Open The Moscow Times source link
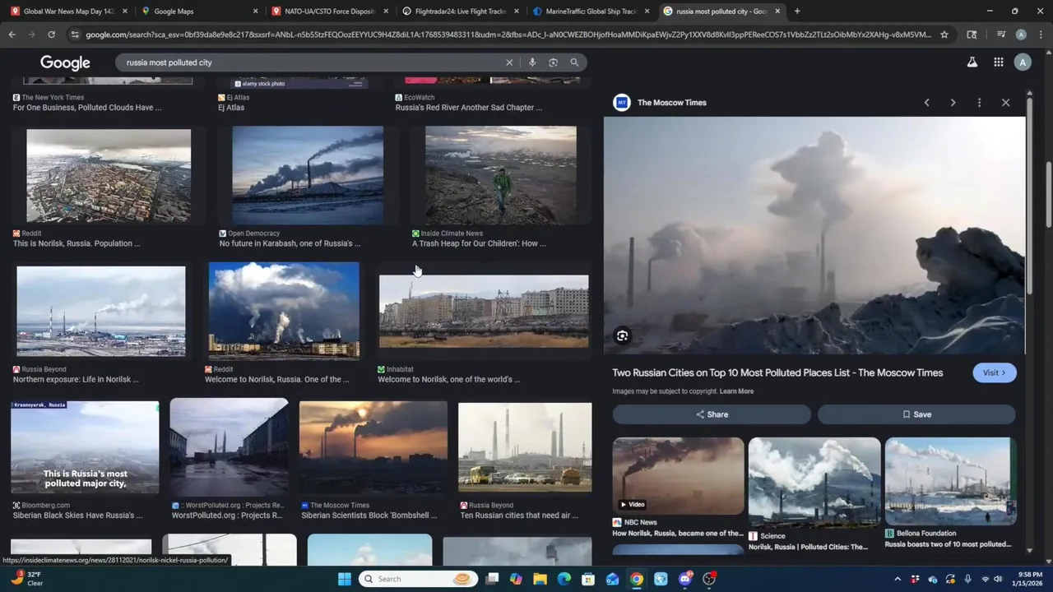This screenshot has height=592, width=1053. [x=671, y=103]
